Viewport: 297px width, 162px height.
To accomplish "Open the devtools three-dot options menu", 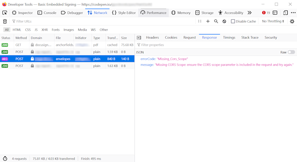I will point(293,13).
